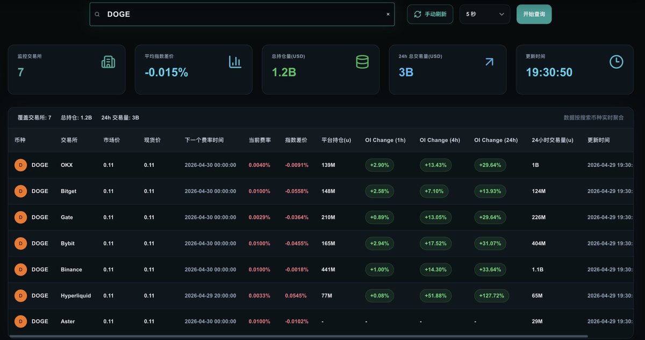Click the Hyperliquid exchange name
Image resolution: width=645 pixels, height=340 pixels.
pos(76,295)
